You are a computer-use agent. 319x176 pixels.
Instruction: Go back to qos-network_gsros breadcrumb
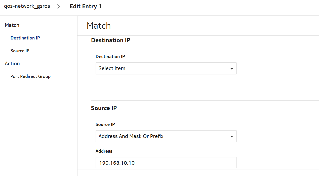[27, 6]
